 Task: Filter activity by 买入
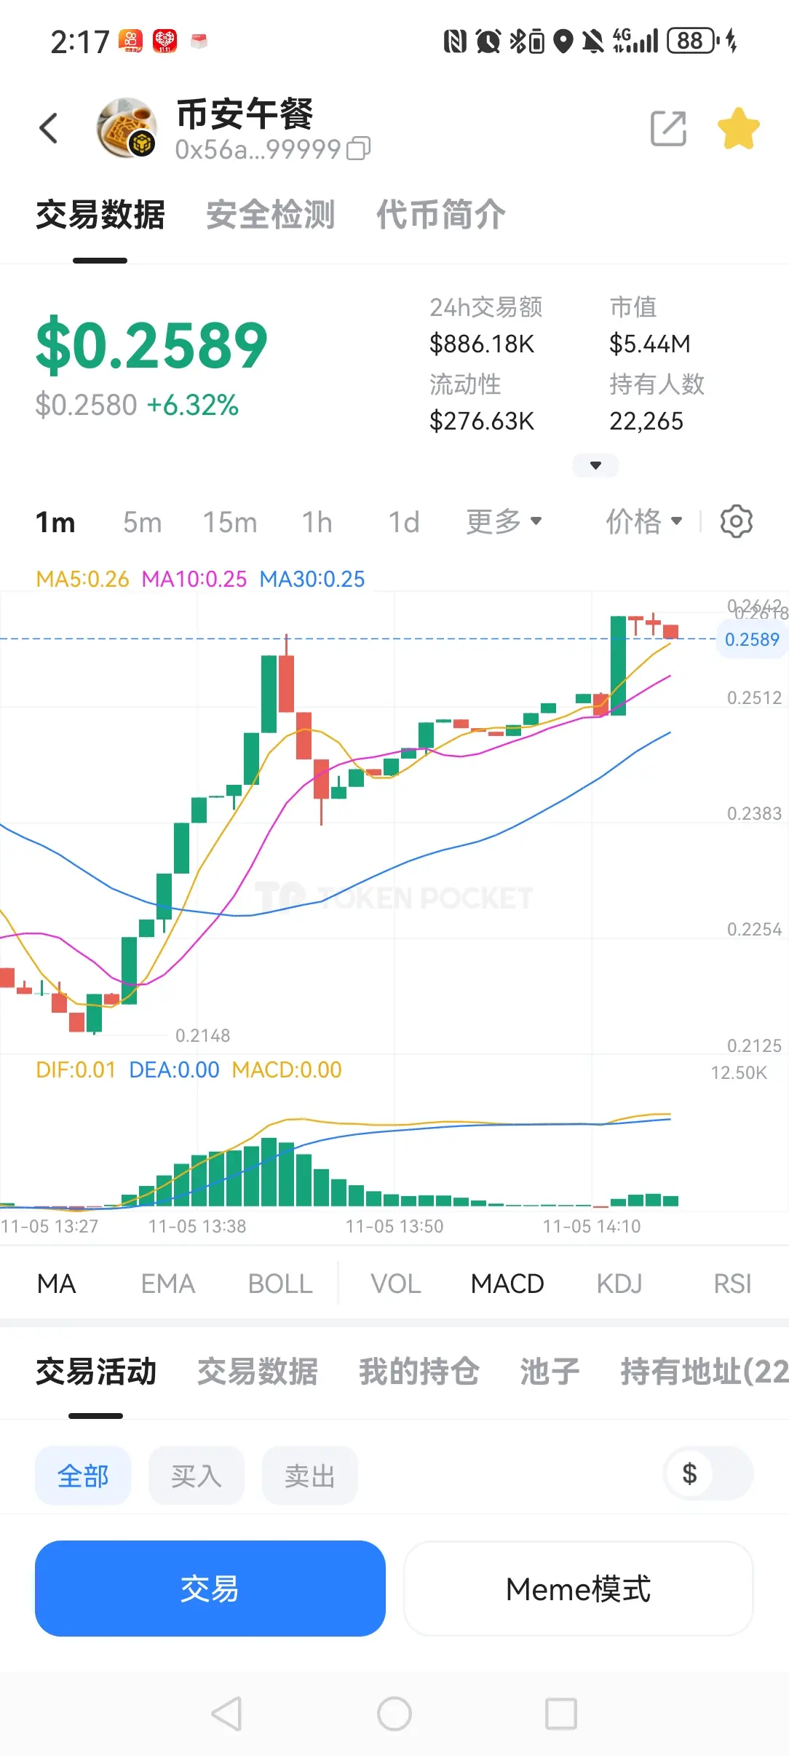pyautogui.click(x=197, y=1475)
